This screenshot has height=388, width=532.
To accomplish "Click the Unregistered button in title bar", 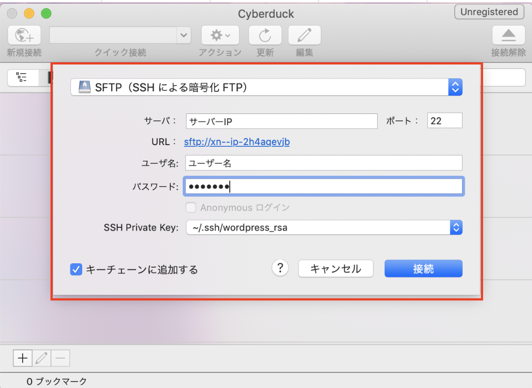I will [x=489, y=12].
